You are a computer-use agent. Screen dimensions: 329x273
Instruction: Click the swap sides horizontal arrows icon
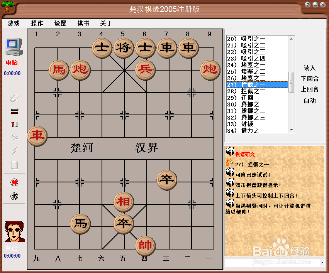[14, 111]
